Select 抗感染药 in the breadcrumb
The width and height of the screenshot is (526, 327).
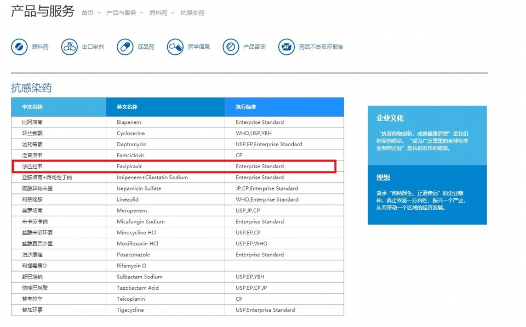tap(192, 13)
